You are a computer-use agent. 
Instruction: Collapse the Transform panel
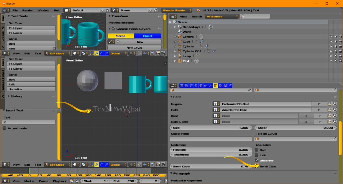point(109,16)
